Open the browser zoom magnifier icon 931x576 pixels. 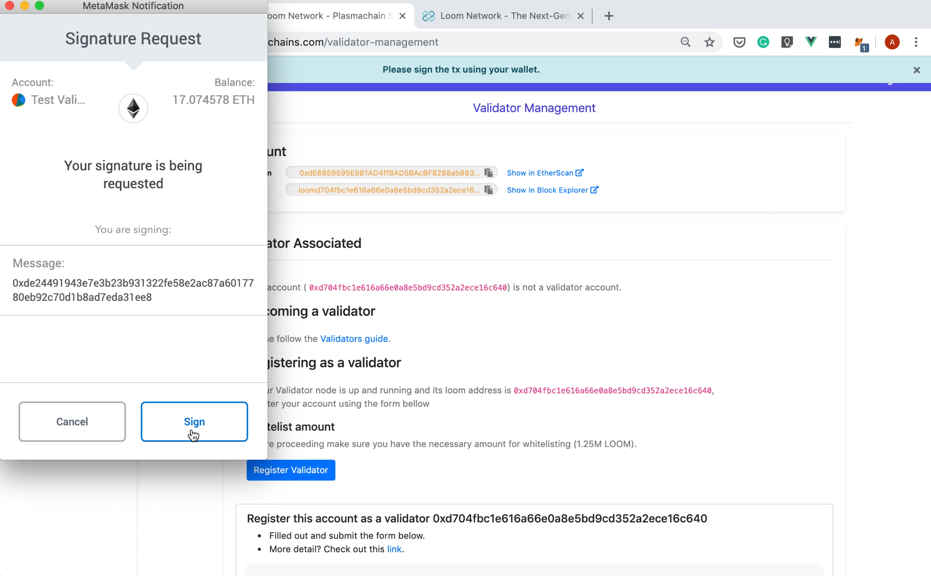(x=685, y=42)
